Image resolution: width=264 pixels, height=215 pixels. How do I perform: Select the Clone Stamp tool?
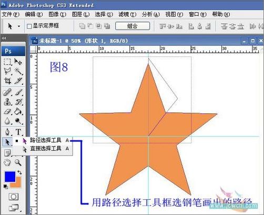[7, 102]
